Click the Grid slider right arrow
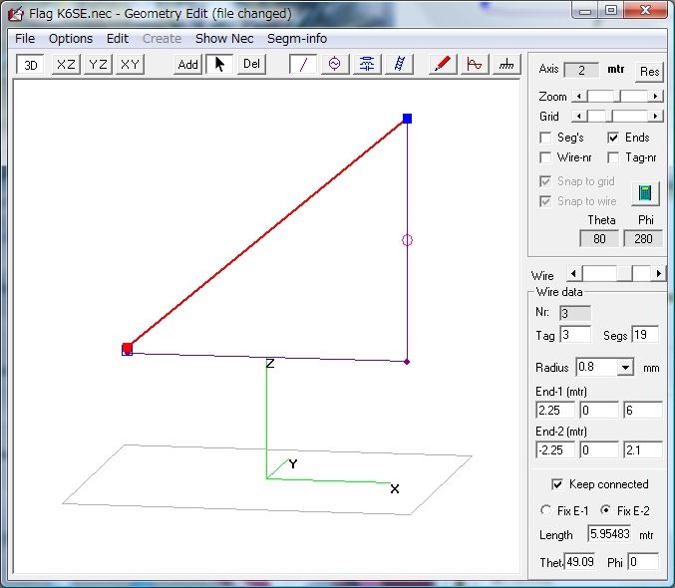Viewport: 675px width, 588px height. click(x=655, y=117)
